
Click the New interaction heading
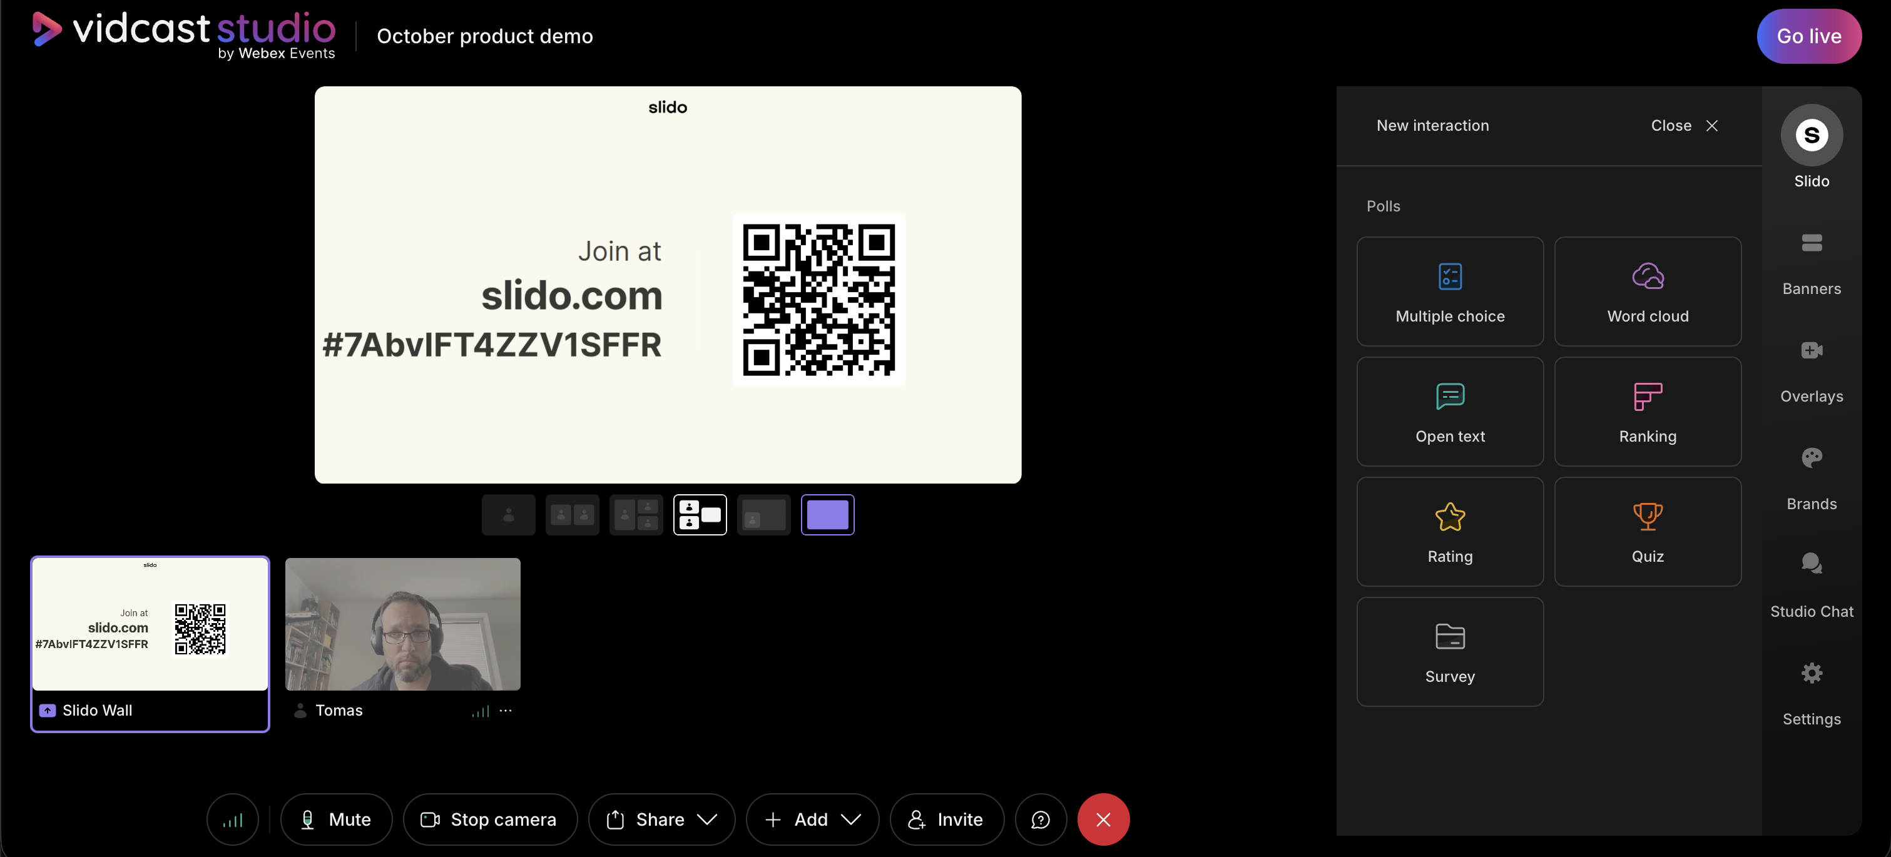coord(1432,126)
